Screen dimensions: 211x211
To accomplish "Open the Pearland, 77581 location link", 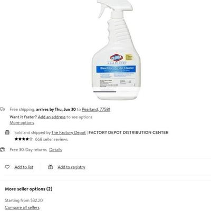I will (96, 109).
